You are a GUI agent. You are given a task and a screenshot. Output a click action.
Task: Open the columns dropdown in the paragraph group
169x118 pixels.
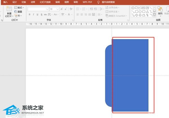point(100,14)
